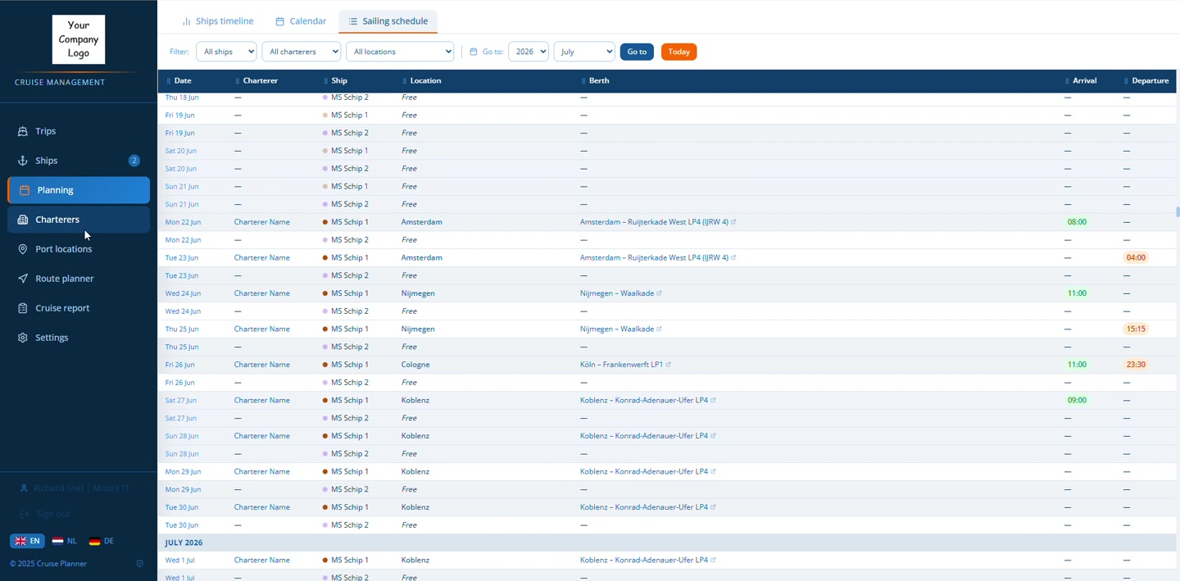
Task: Open the Charterers sidebar item
Action: [78, 220]
